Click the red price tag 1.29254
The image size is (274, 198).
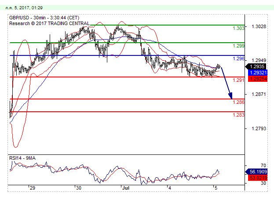[x=258, y=79]
